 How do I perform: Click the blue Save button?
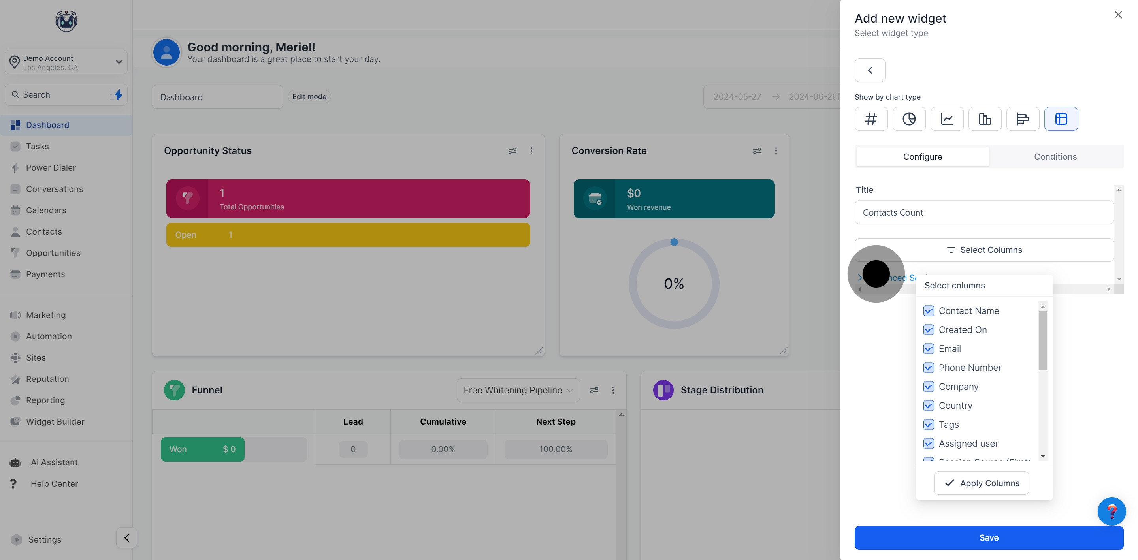(988, 538)
